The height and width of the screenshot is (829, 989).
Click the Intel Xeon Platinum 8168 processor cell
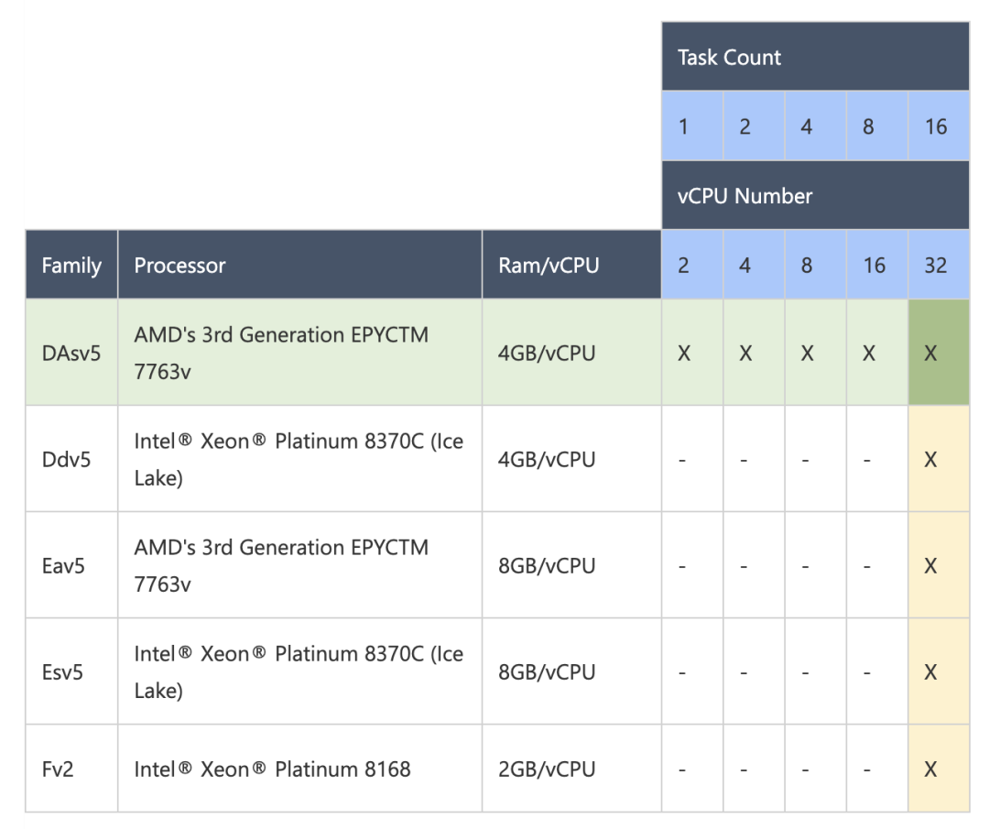[299, 769]
